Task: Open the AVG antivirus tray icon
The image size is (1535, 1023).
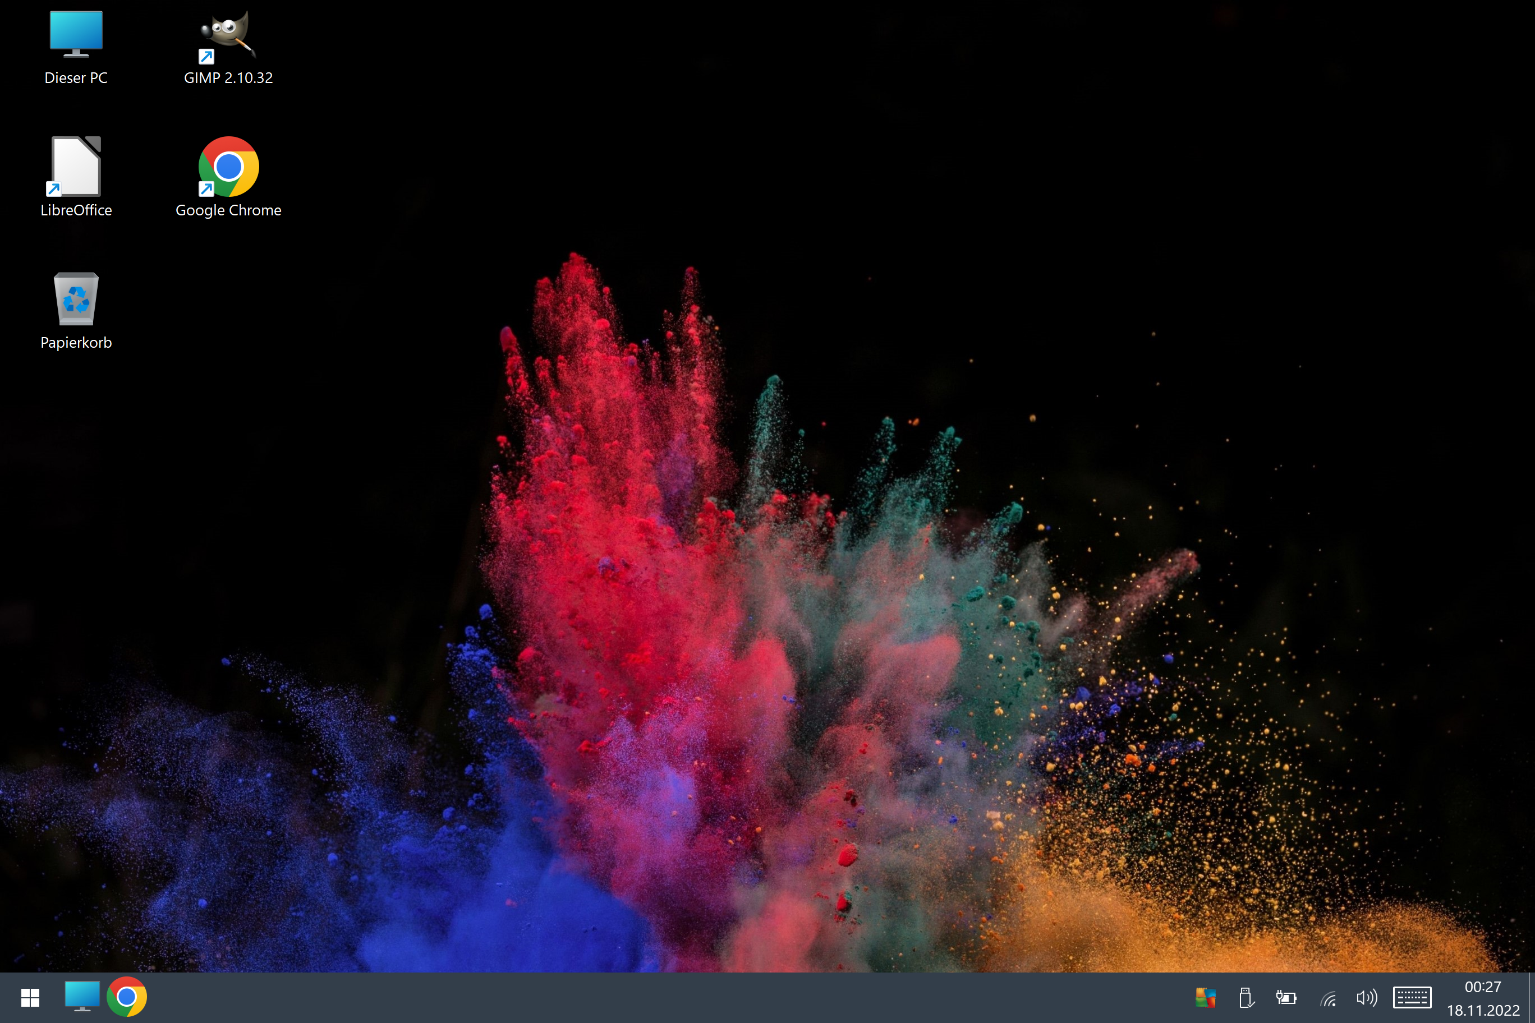Action: point(1205,998)
